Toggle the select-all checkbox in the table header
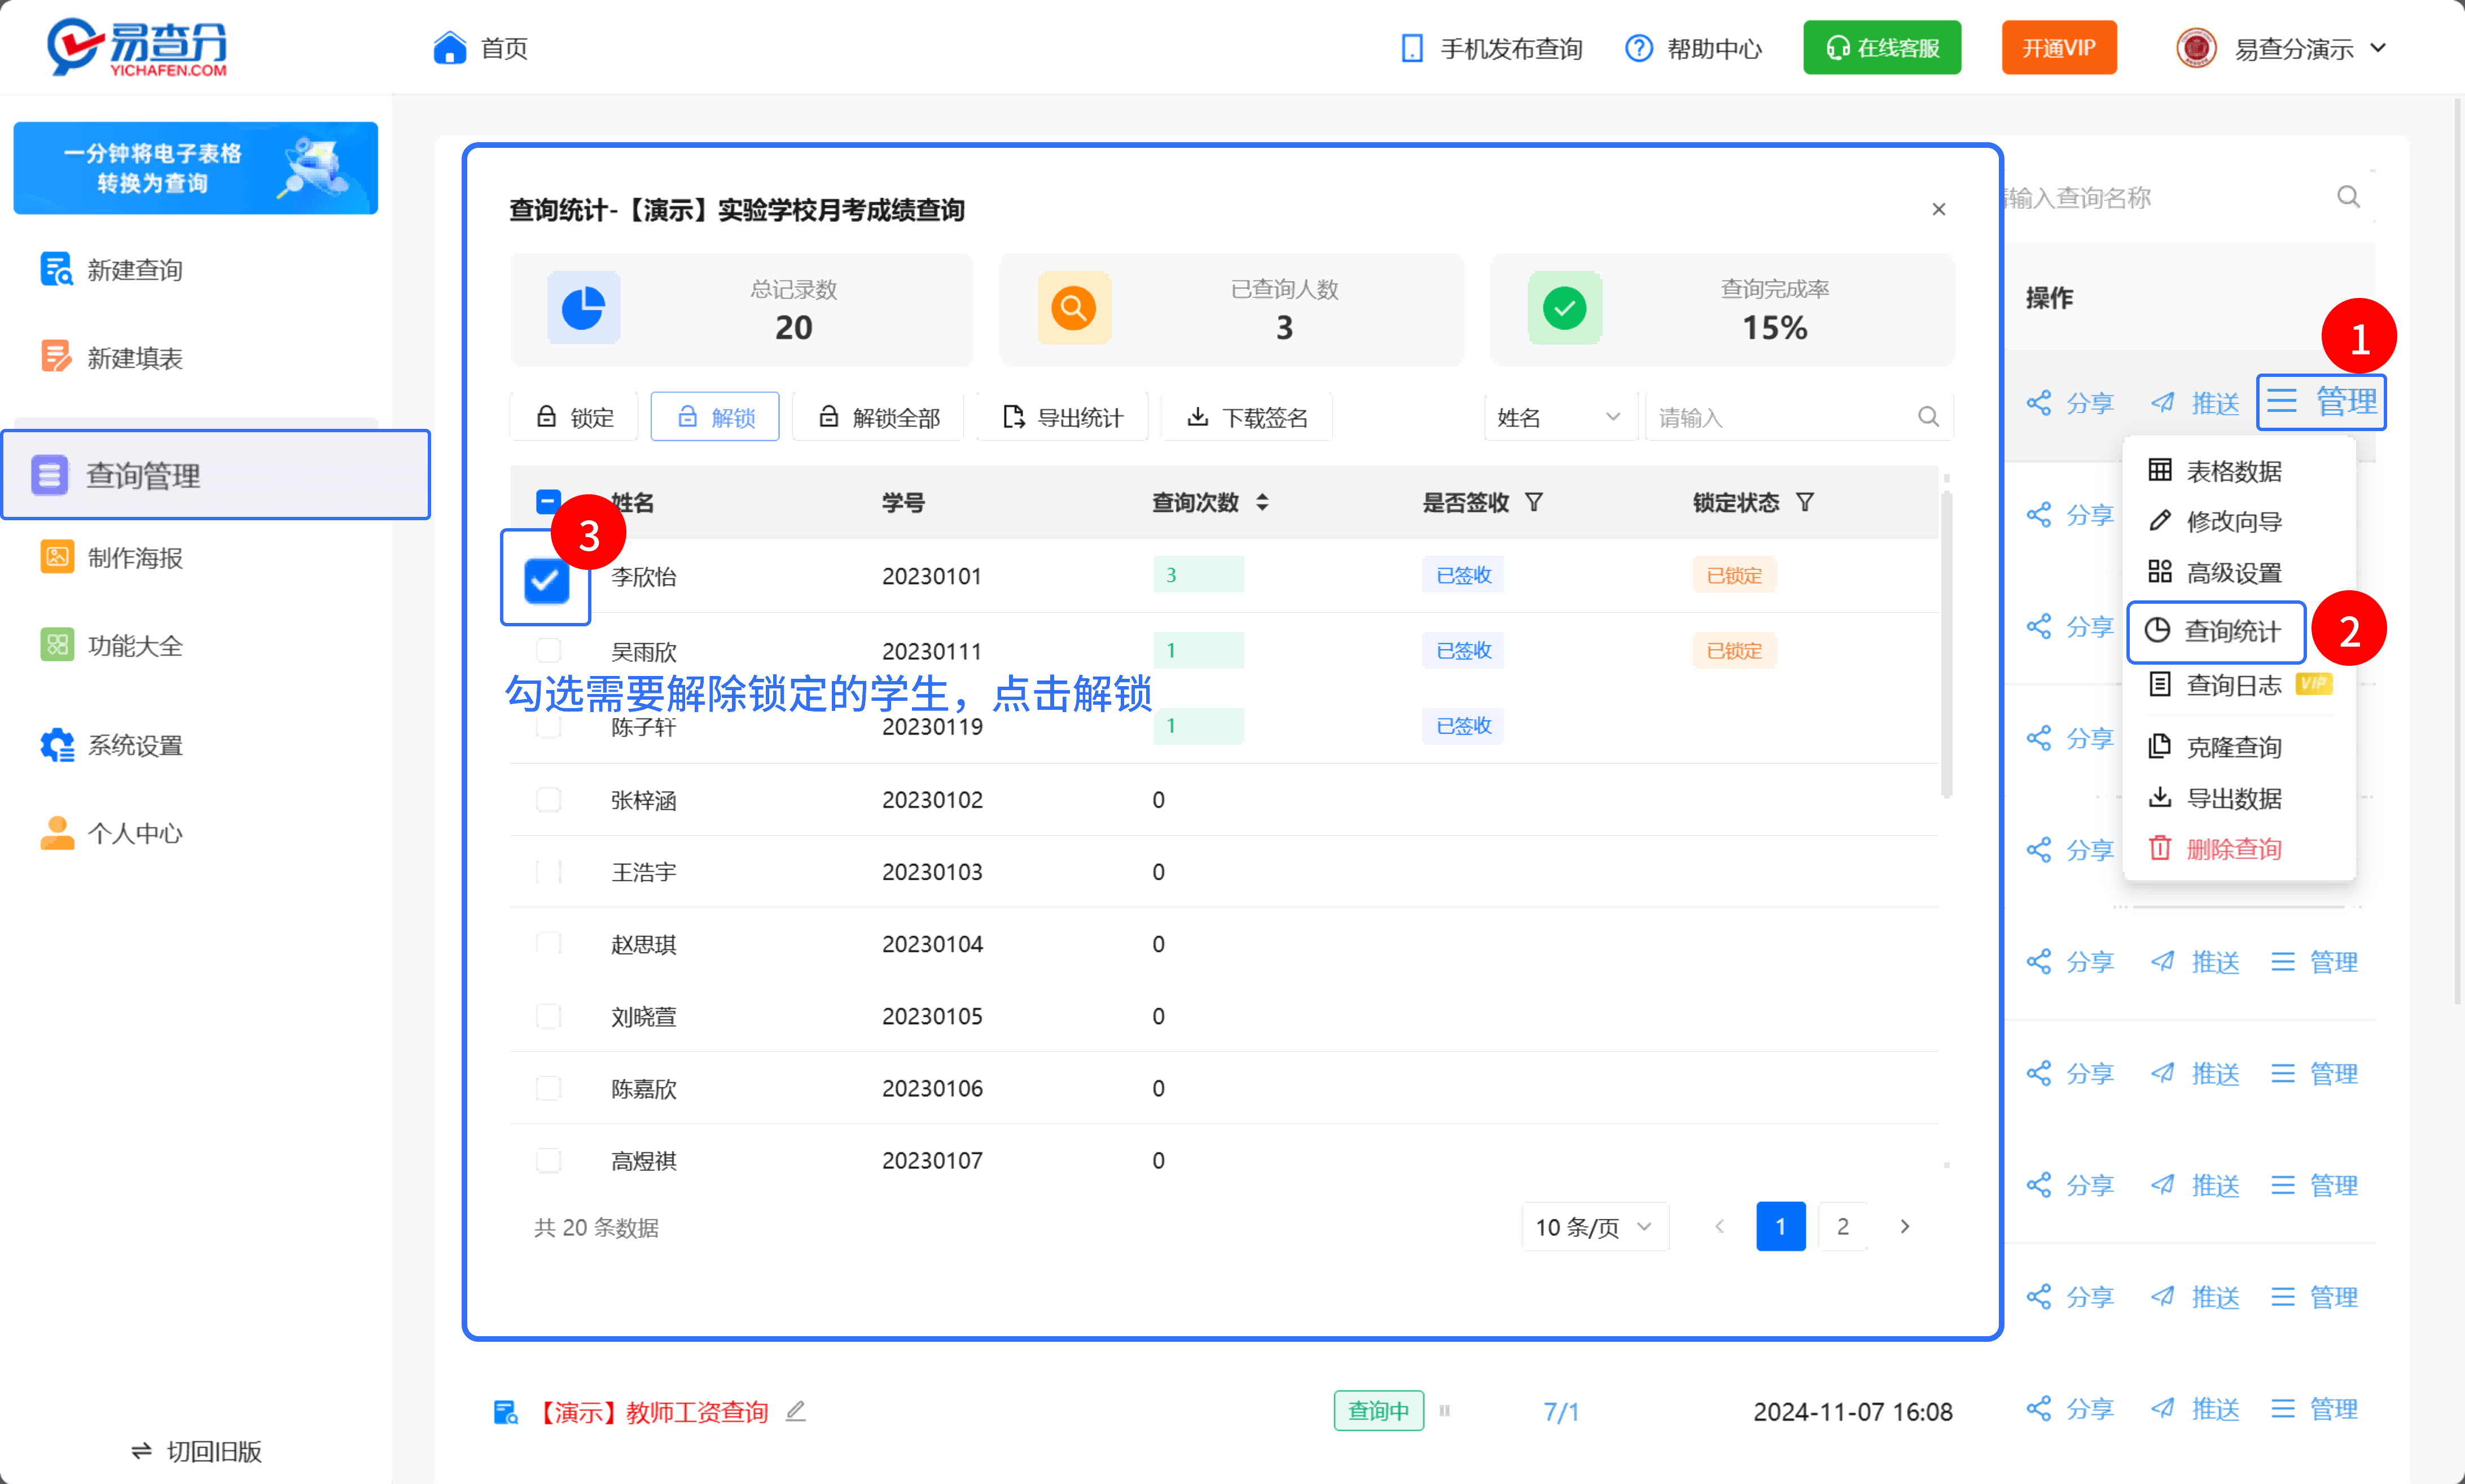Image resolution: width=2465 pixels, height=1484 pixels. [x=548, y=501]
